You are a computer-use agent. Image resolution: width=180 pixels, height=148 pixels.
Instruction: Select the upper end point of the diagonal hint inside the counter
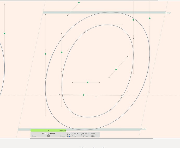coord(128,56)
